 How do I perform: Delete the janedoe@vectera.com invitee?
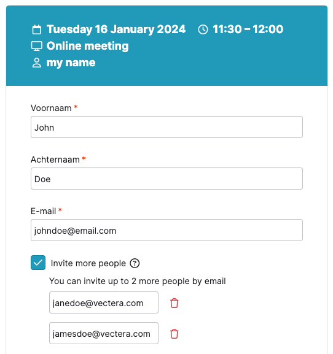click(174, 303)
